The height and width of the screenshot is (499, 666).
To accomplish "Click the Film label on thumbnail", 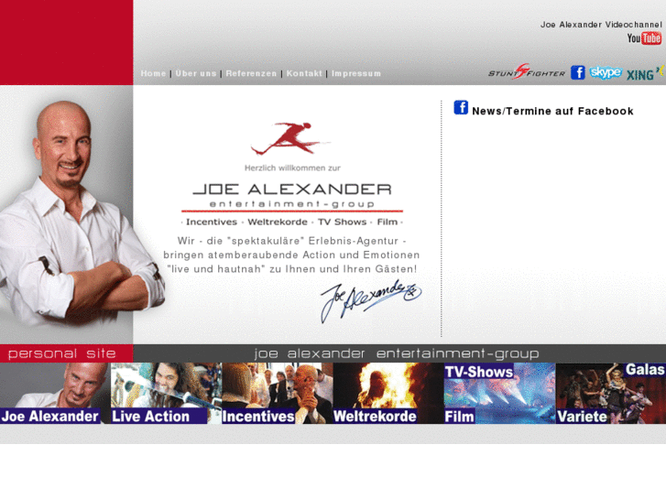I will point(459,417).
